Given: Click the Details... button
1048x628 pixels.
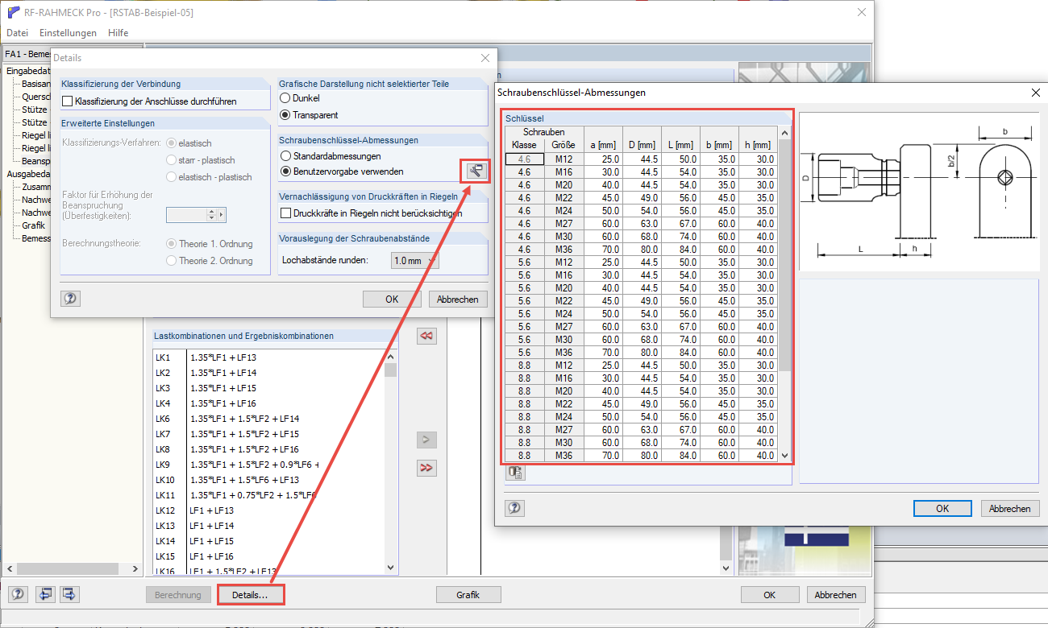Looking at the screenshot, I should tap(252, 595).
